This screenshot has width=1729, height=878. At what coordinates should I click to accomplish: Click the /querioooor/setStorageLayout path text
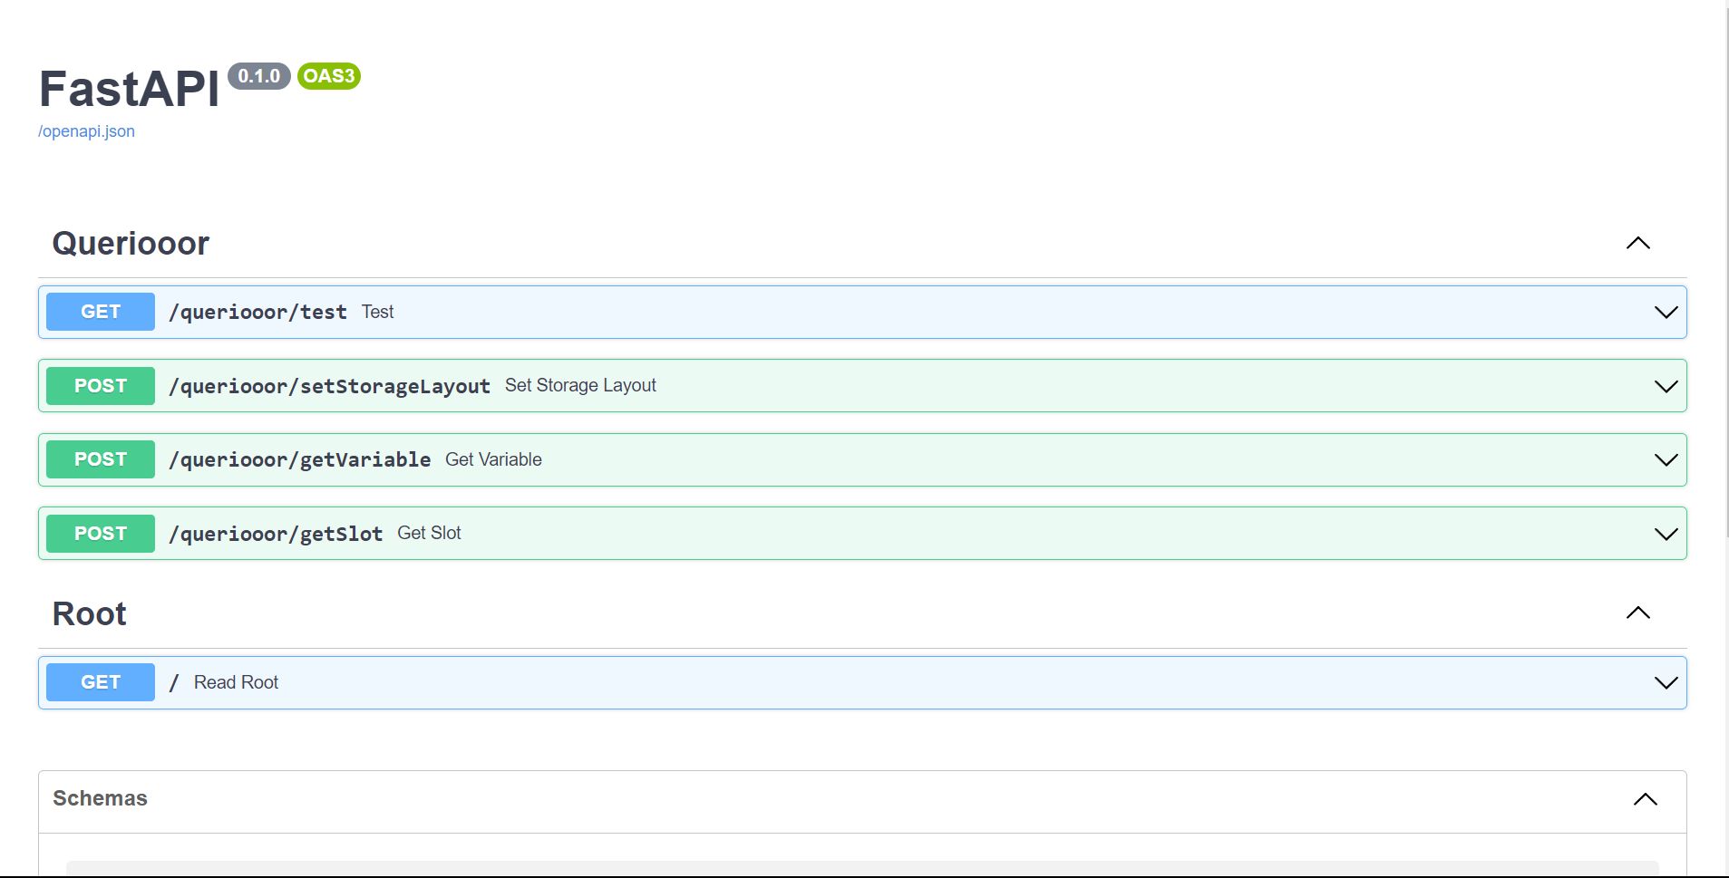click(x=329, y=386)
